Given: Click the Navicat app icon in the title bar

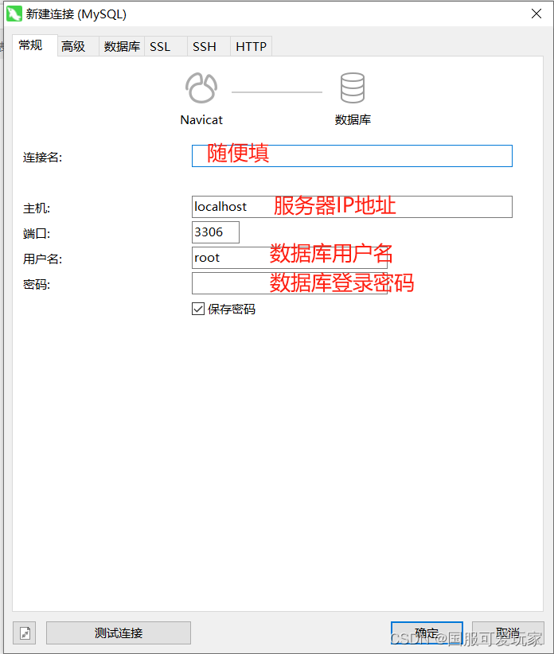Looking at the screenshot, I should (14, 14).
